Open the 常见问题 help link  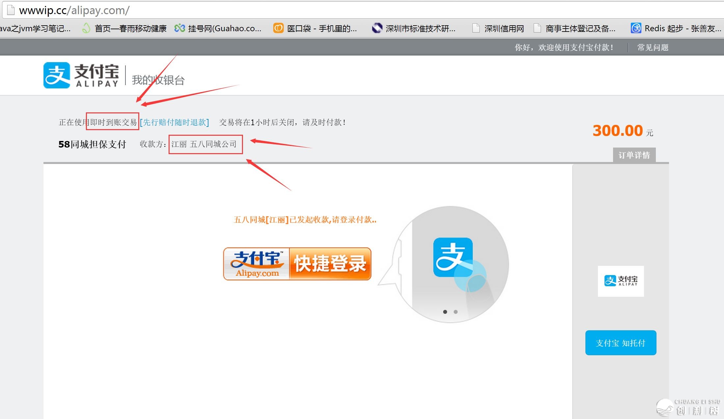(x=653, y=48)
